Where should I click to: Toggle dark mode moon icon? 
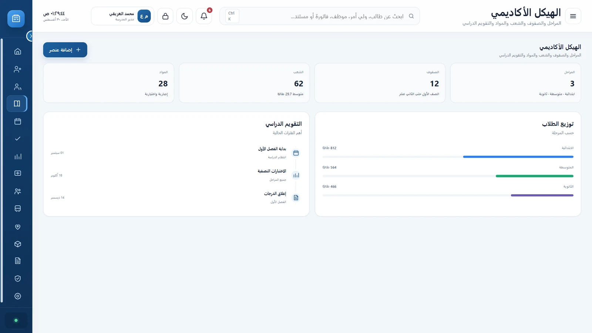click(185, 16)
